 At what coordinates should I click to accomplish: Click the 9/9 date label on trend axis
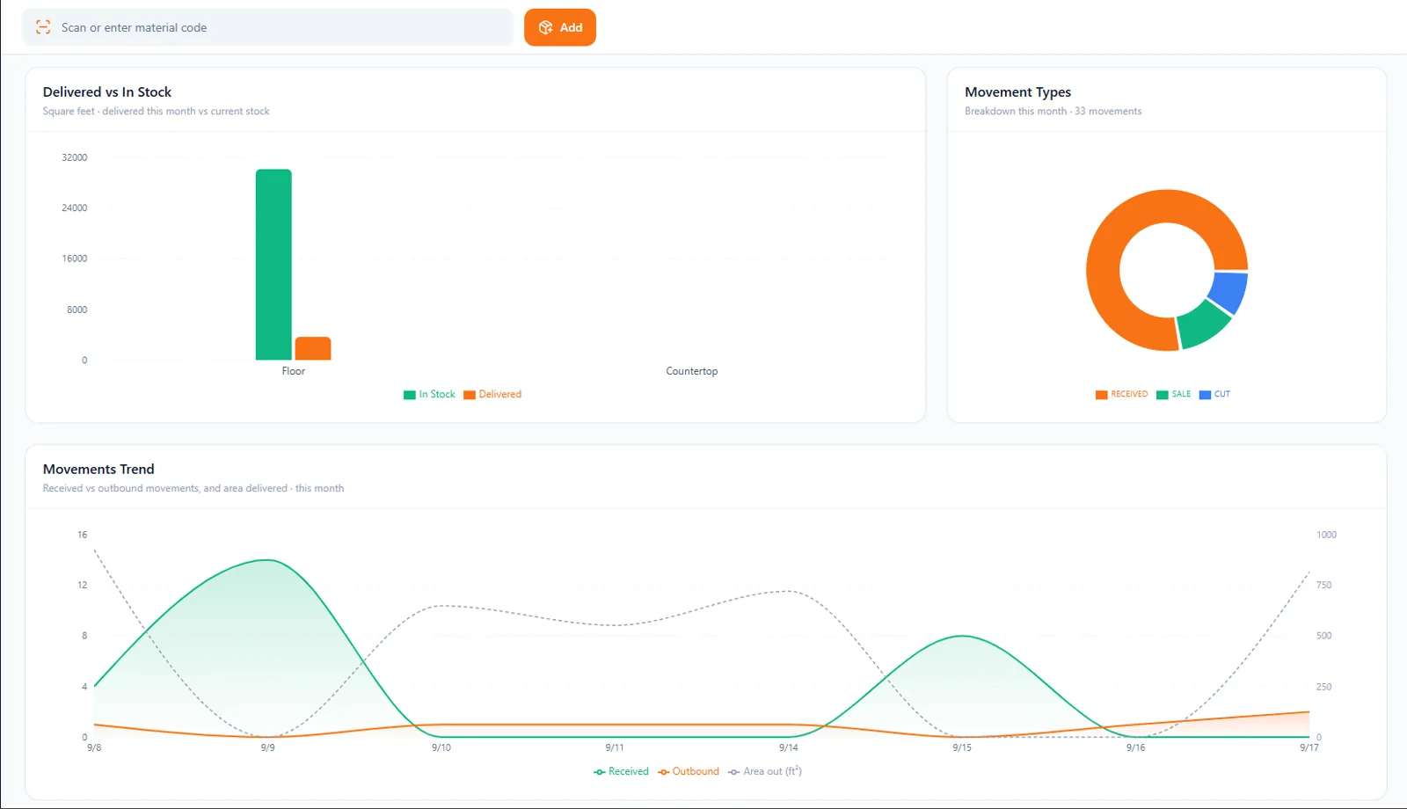(x=267, y=747)
